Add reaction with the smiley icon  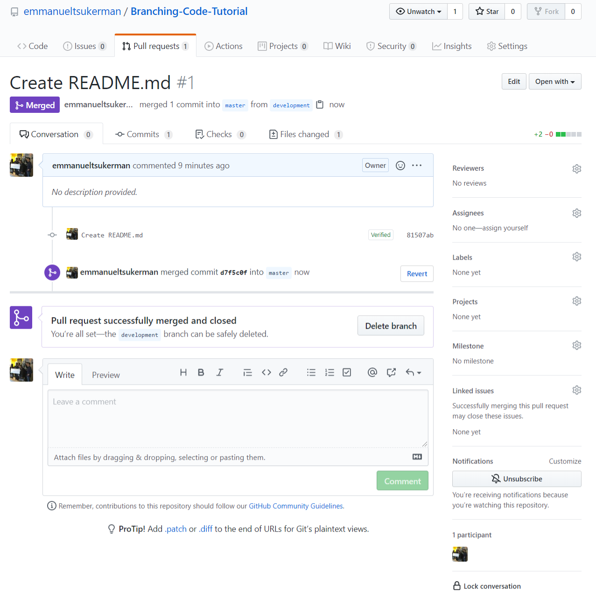pos(400,166)
